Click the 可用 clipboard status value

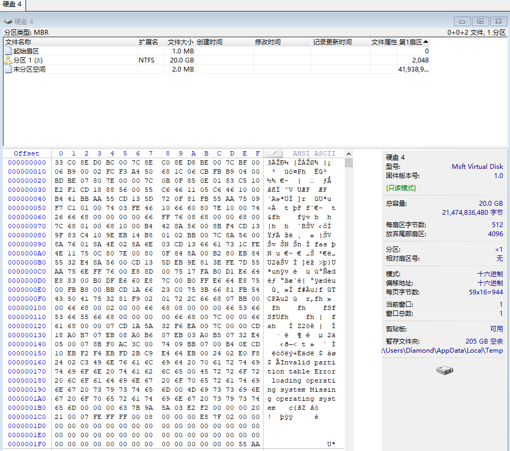496,329
